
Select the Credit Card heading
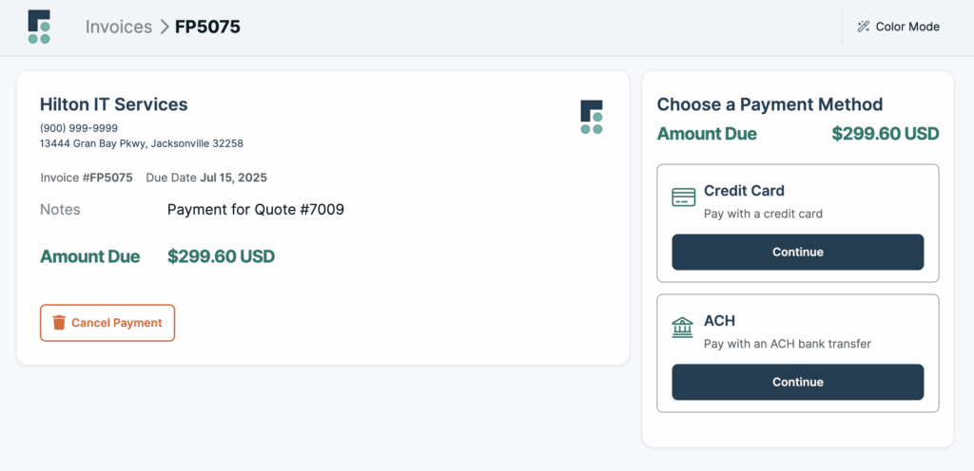(744, 190)
